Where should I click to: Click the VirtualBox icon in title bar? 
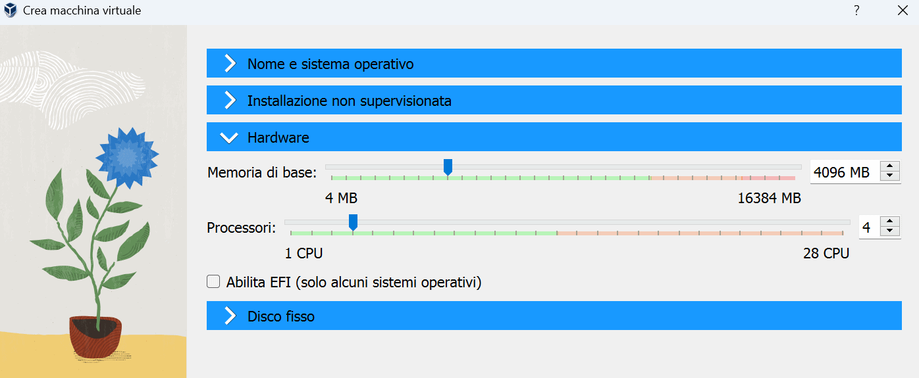(11, 11)
